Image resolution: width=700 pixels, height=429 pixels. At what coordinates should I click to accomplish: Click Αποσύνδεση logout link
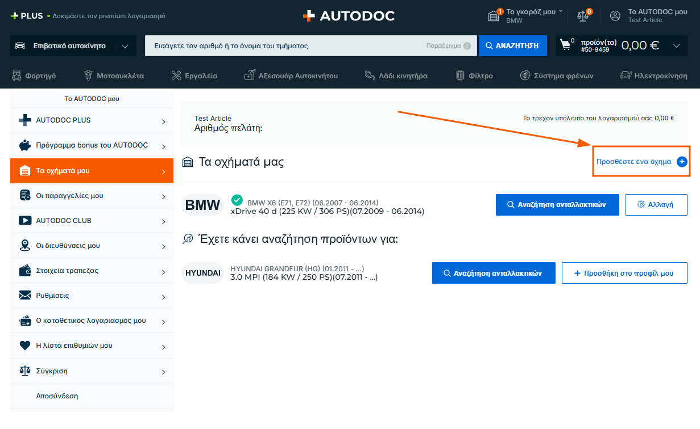[x=57, y=396]
